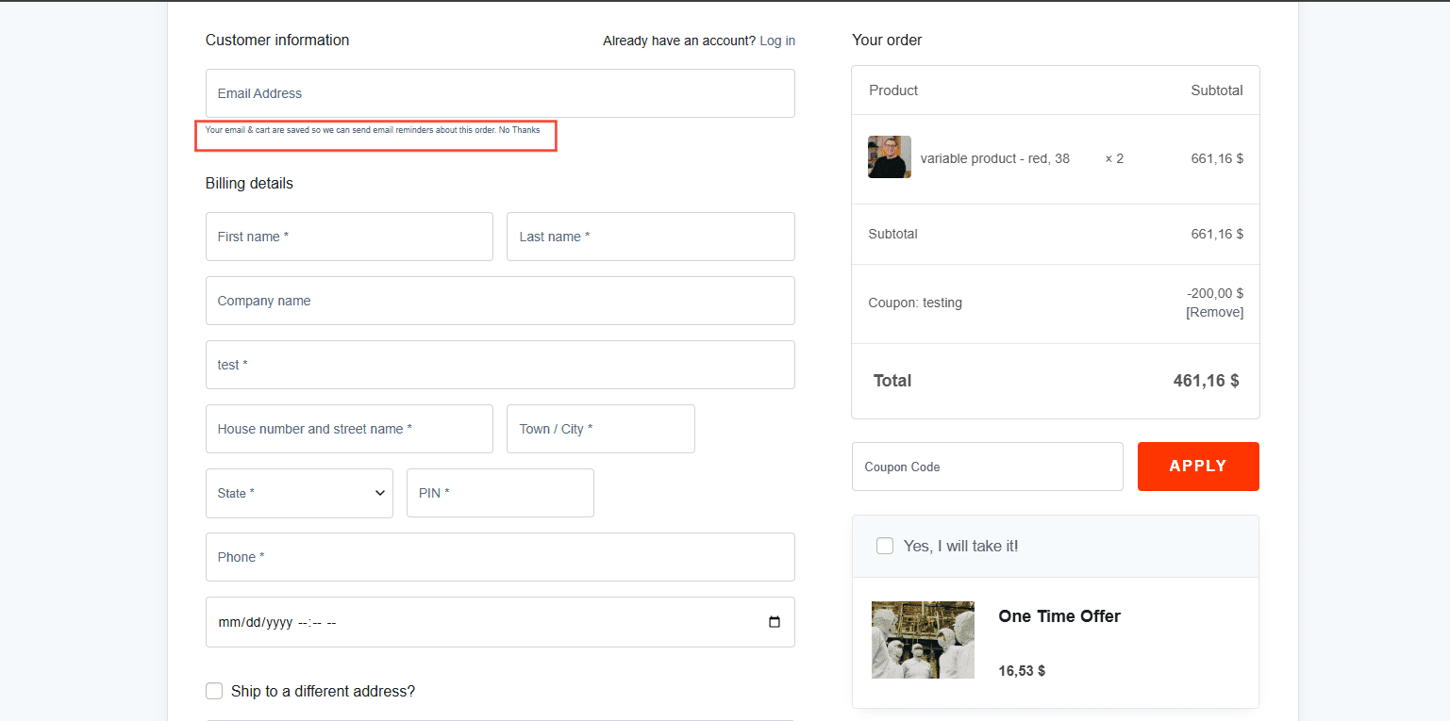Click the Billing details heading
Image resolution: width=1450 pixels, height=721 pixels.
249,183
